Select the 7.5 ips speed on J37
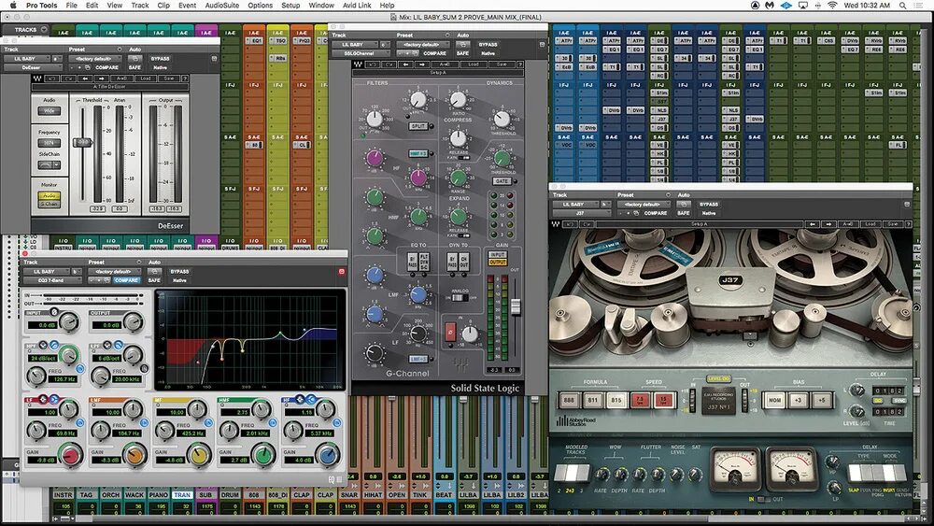934x526 pixels. 641,400
